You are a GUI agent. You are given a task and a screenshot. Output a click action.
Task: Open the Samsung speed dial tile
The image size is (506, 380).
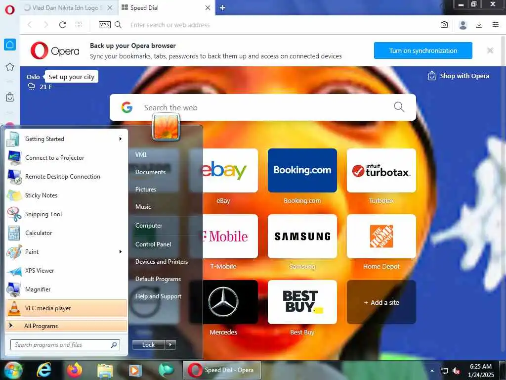pos(302,236)
